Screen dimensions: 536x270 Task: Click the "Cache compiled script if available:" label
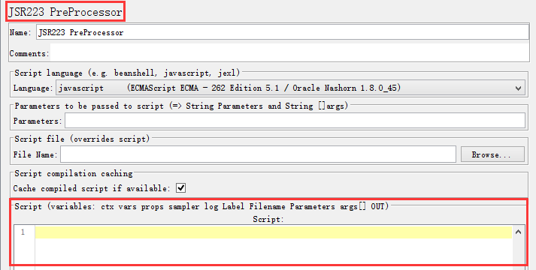pos(92,188)
